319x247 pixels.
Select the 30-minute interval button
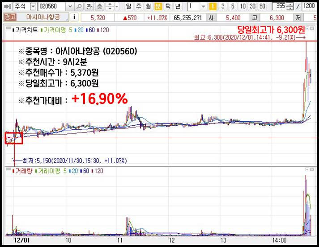(x=252, y=6)
